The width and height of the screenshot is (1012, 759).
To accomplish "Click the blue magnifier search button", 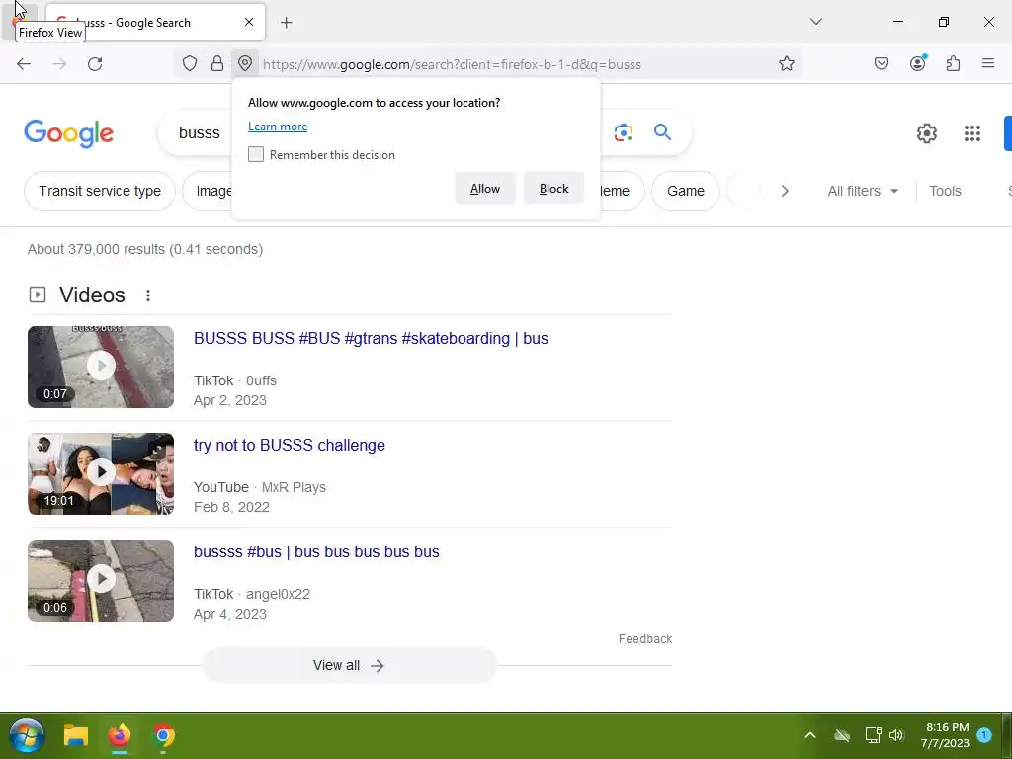I will (662, 132).
